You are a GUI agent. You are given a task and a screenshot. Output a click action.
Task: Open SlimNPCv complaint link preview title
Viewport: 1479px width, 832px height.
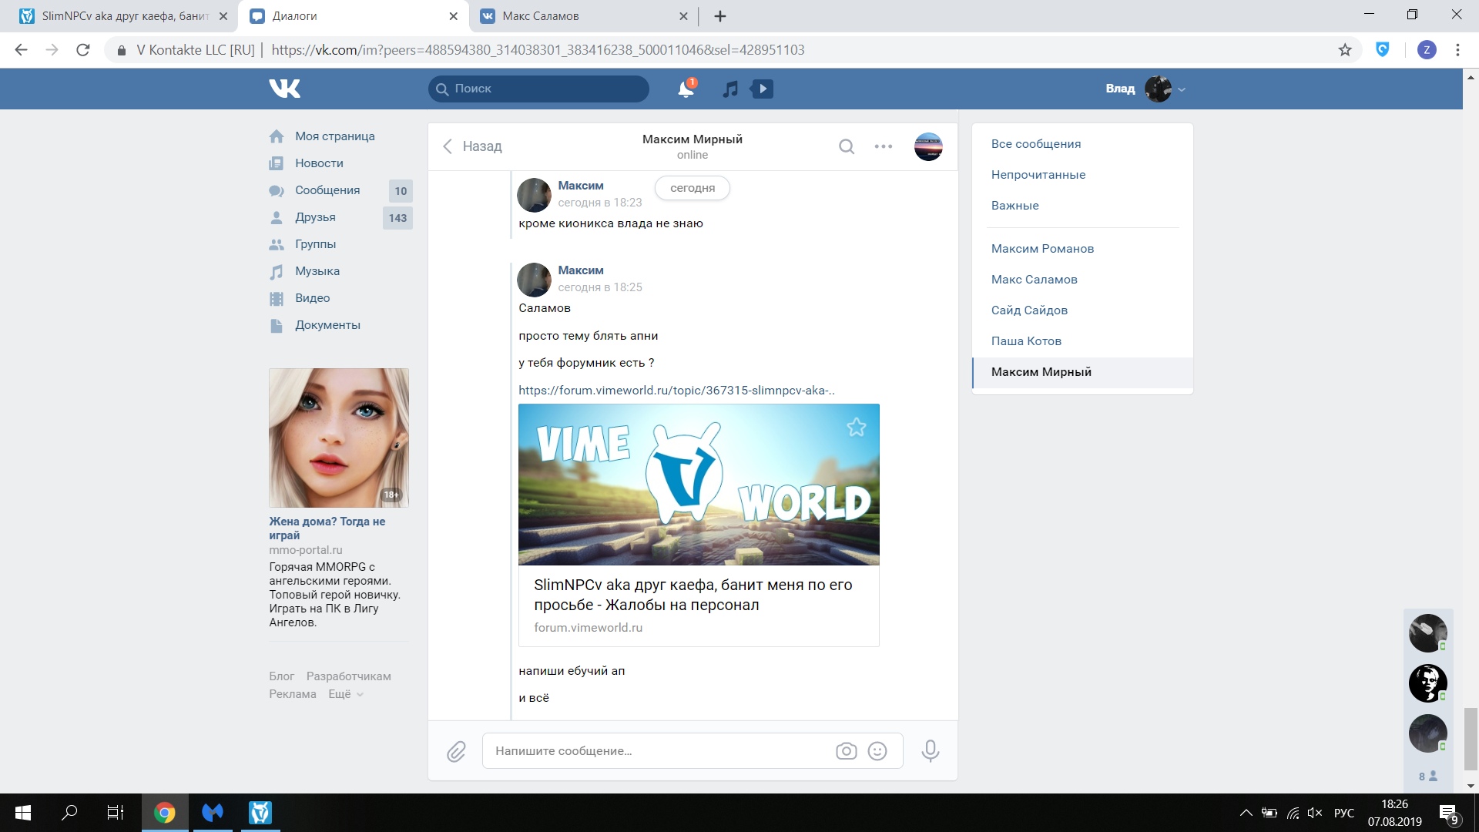click(693, 595)
